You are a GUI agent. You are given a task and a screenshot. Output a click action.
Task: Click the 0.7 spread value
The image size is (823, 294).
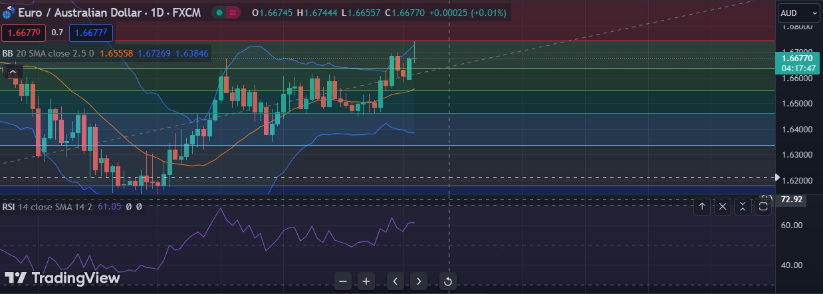tap(57, 33)
